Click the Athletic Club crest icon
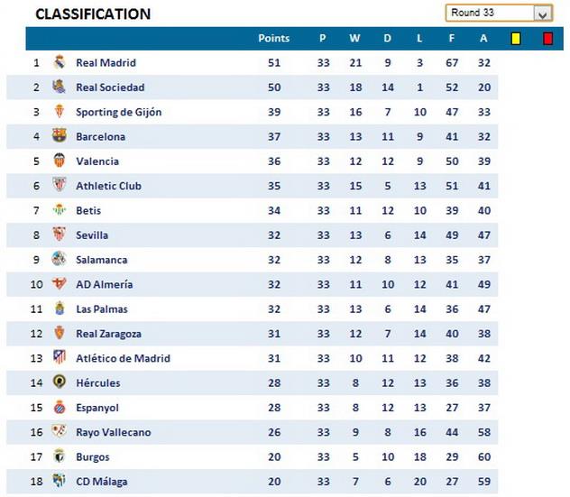Screen dimensions: 570x497 [60, 186]
